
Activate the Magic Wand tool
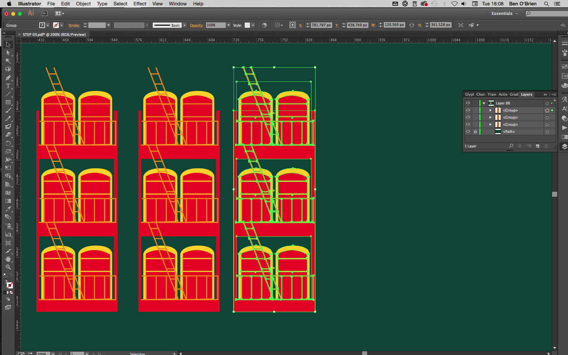tap(8, 61)
